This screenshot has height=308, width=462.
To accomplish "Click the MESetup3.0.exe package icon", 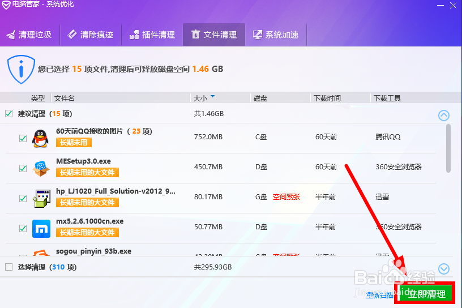I will (41, 169).
